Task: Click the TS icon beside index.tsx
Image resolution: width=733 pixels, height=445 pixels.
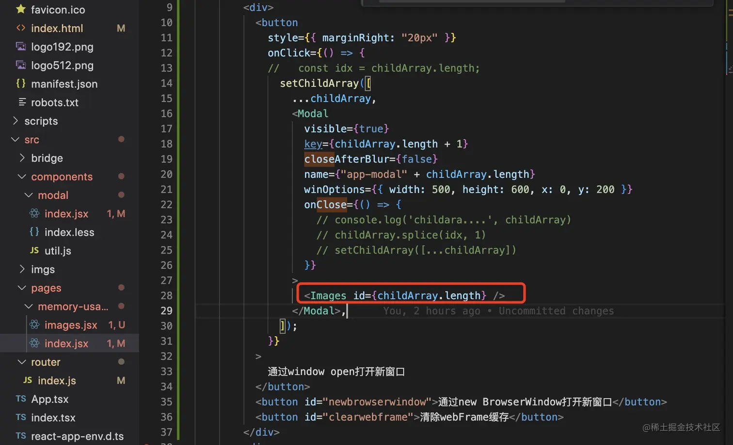Action: click(x=21, y=417)
